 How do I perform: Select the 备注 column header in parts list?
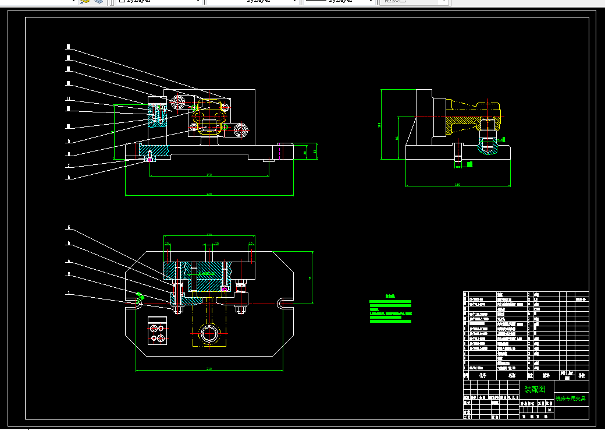pyautogui.click(x=582, y=376)
